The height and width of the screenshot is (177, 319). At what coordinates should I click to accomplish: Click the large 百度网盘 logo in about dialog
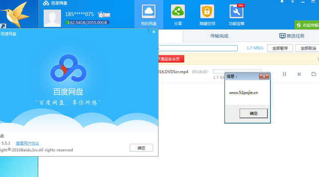point(68,68)
